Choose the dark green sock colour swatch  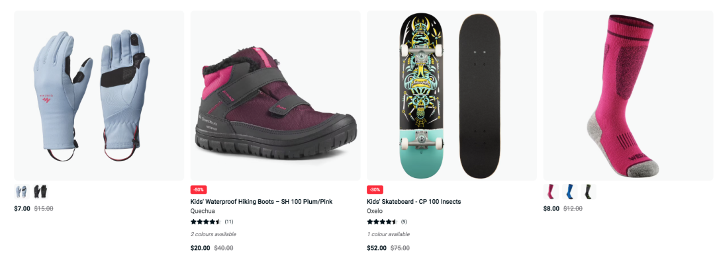pos(589,192)
